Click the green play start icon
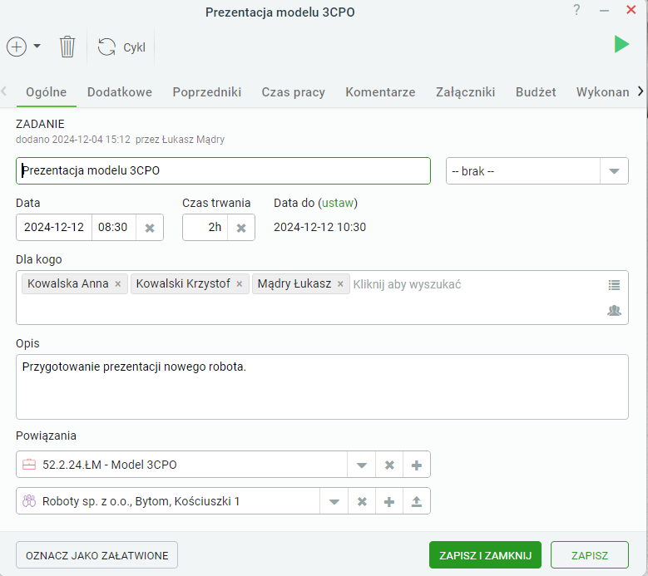The width and height of the screenshot is (648, 576). click(x=621, y=44)
